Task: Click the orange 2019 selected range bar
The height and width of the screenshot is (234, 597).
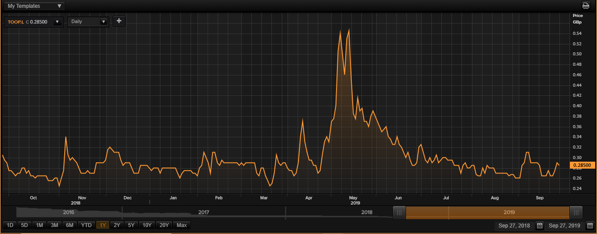Action: point(488,212)
